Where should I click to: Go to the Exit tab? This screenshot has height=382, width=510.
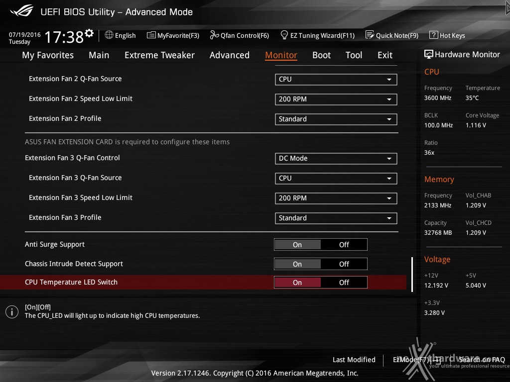[x=385, y=55]
